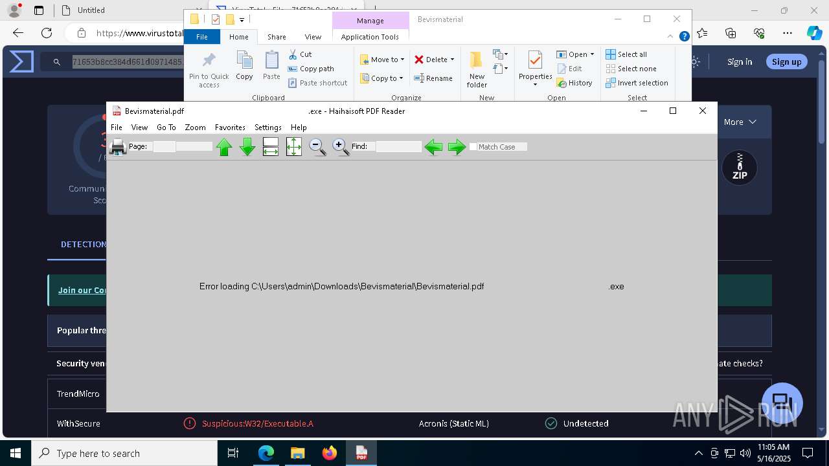Find previous match with green left arrow

point(433,147)
